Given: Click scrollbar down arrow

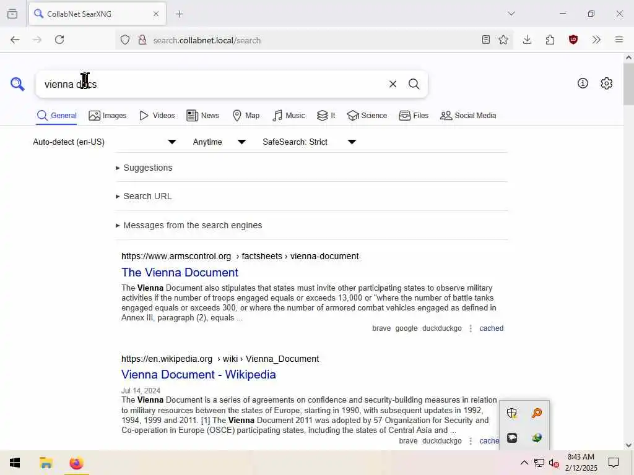Looking at the screenshot, I should click(628, 445).
